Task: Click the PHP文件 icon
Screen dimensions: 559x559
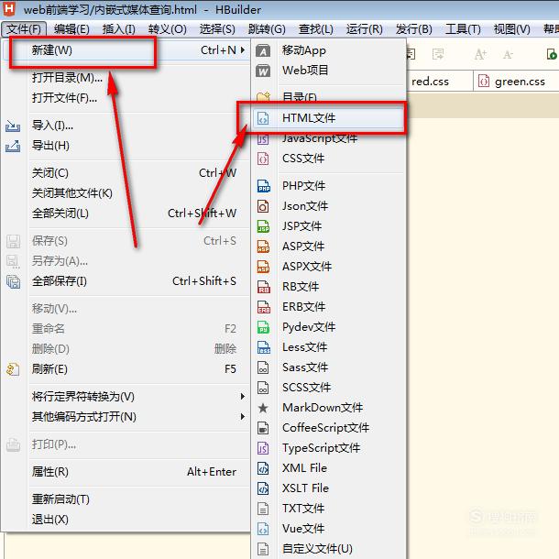Action: tap(264, 186)
